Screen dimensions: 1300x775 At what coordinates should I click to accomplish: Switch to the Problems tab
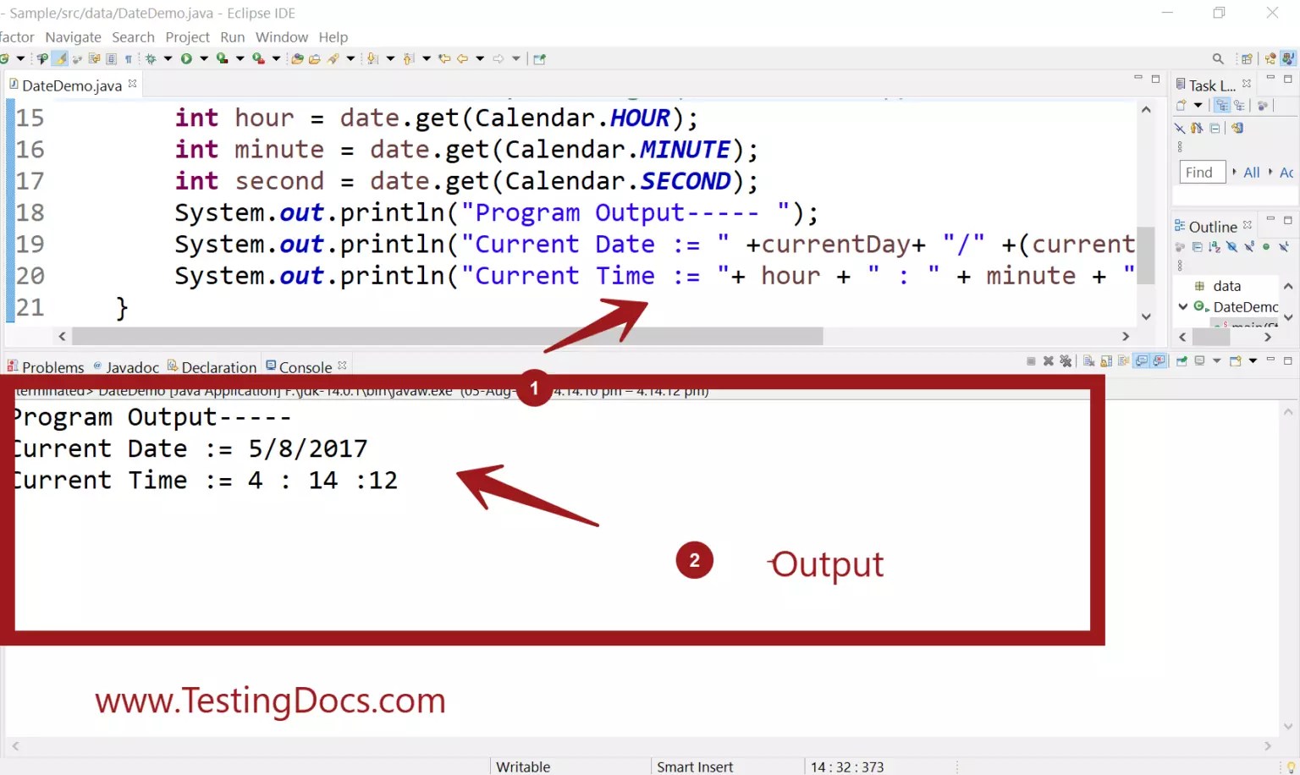click(53, 366)
